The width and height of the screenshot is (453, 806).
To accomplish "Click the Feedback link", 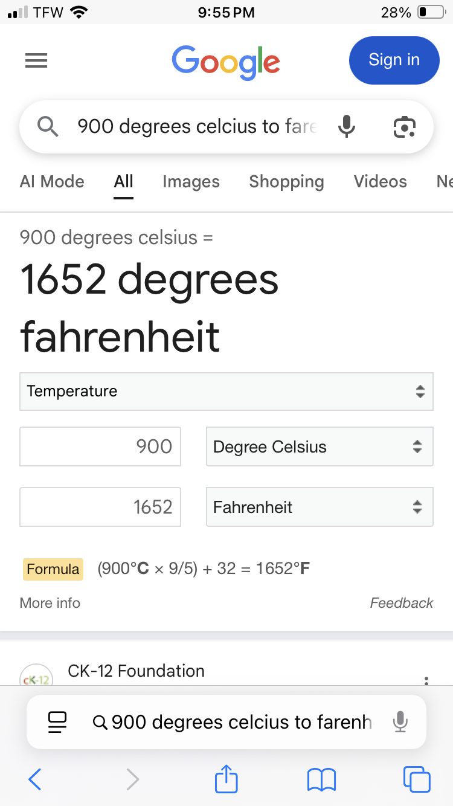I will coord(401,603).
